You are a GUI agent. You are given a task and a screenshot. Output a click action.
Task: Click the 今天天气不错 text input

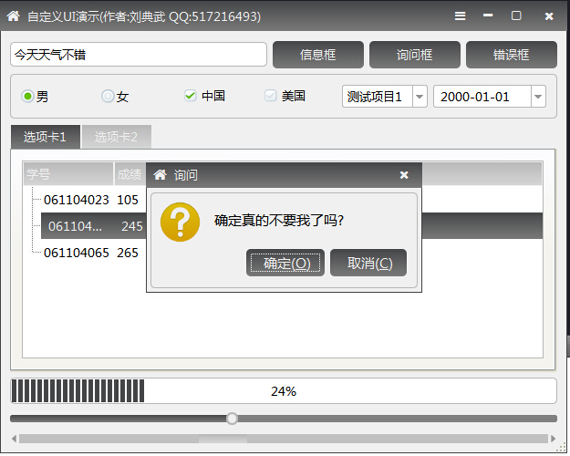tap(139, 55)
